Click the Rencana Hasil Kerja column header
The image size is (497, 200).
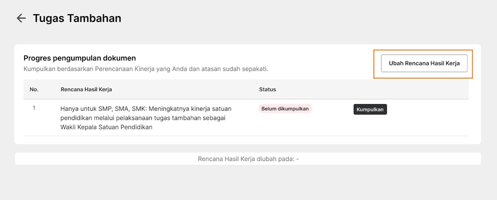pos(86,89)
